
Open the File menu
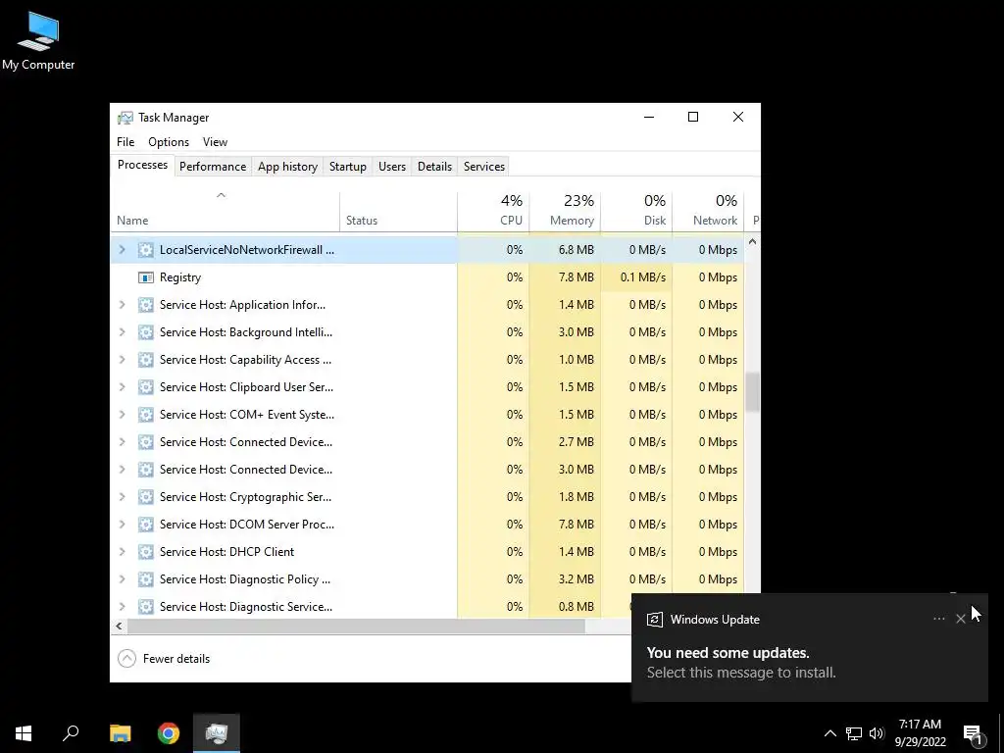click(x=125, y=142)
